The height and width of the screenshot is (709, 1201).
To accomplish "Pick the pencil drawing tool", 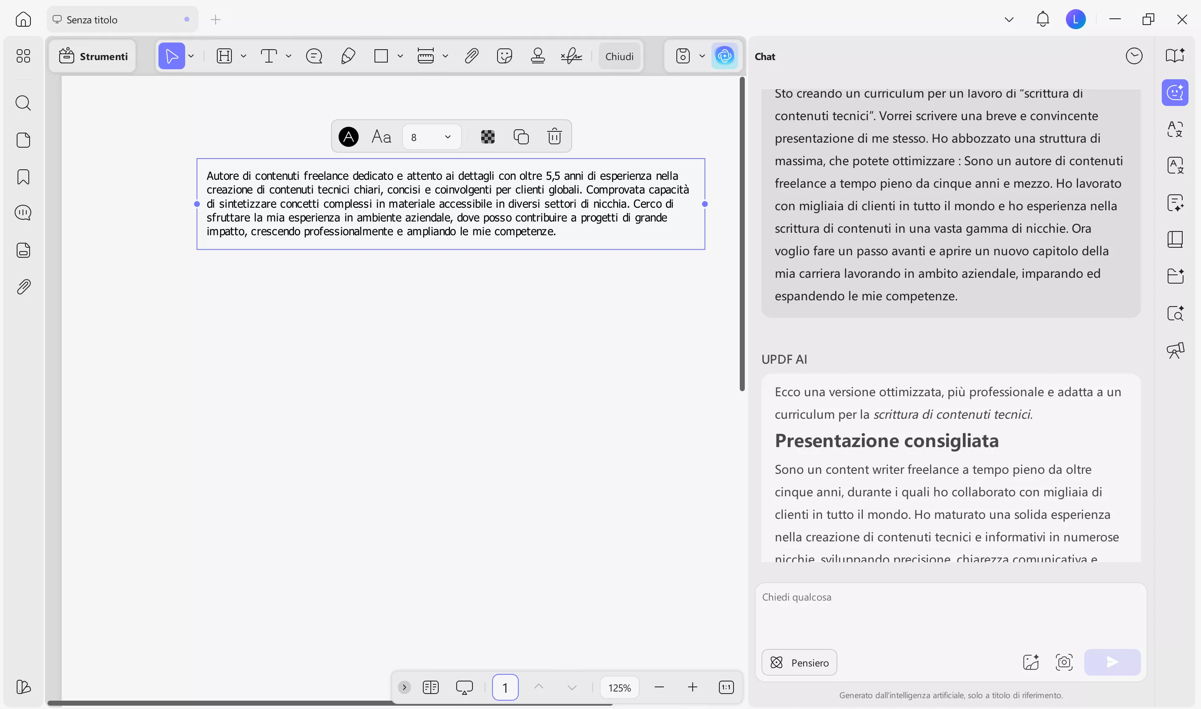I will (x=348, y=56).
